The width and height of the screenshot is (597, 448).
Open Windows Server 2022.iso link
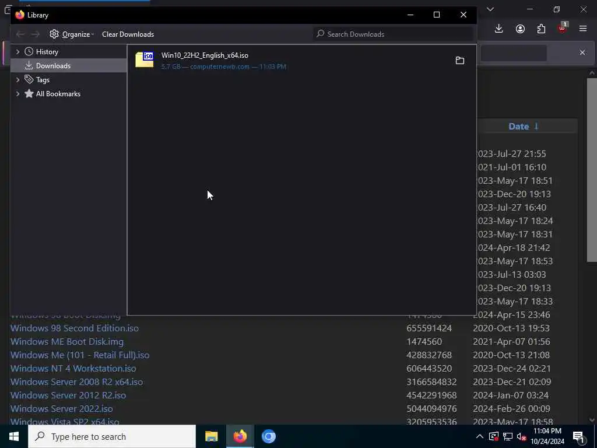click(62, 409)
